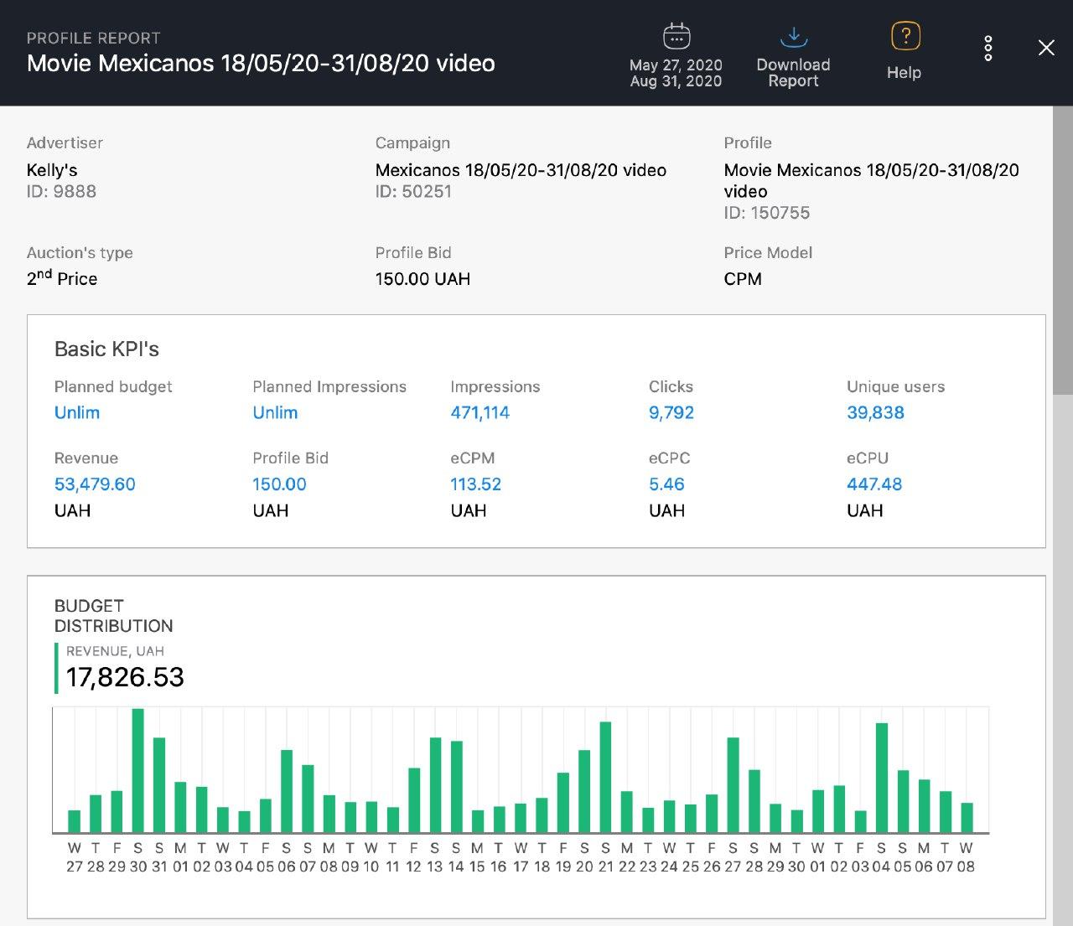Screen dimensions: 1073x926
Task: Click the revenue bar for Sunday 21
Action: [x=605, y=778]
